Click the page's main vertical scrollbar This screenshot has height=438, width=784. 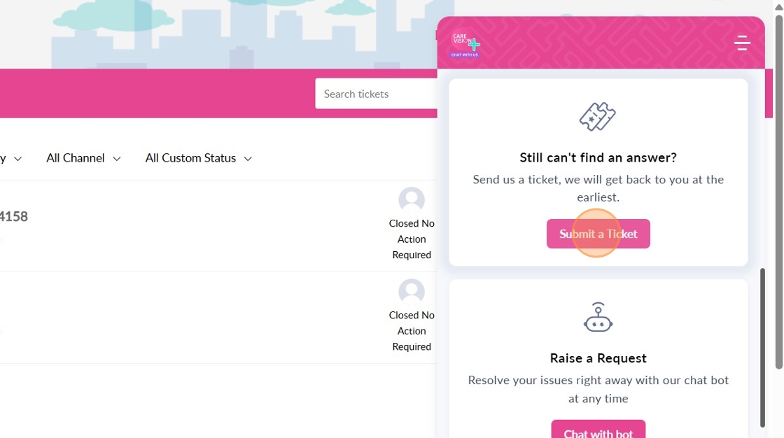tap(779, 189)
